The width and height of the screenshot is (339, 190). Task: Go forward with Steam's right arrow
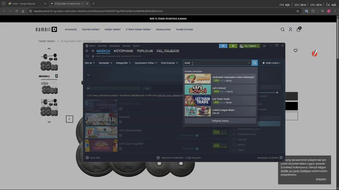click(x=92, y=51)
